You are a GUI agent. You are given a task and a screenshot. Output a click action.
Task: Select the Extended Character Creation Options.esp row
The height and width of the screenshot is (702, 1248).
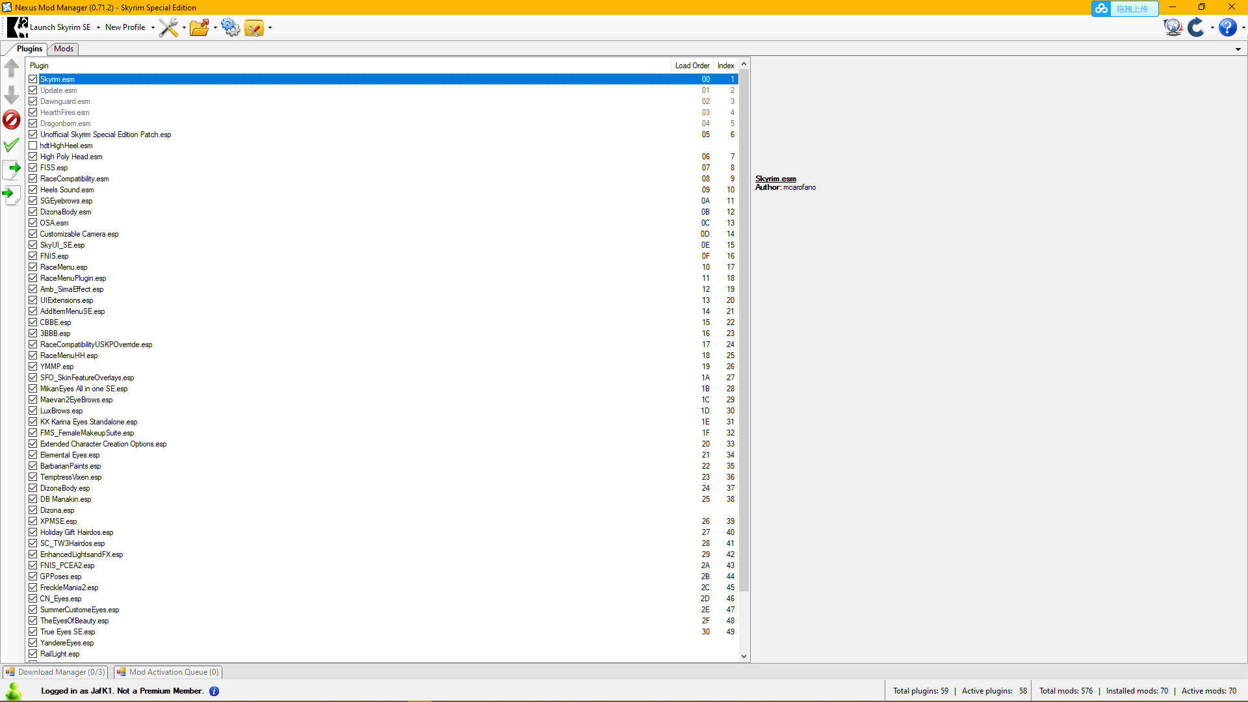pos(382,444)
